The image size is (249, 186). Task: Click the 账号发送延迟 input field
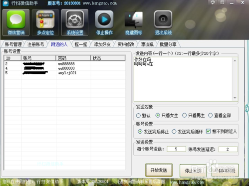pos(228,149)
